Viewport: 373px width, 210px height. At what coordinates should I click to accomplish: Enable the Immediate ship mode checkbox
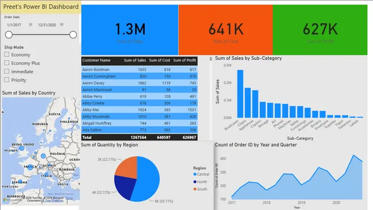pos(6,71)
